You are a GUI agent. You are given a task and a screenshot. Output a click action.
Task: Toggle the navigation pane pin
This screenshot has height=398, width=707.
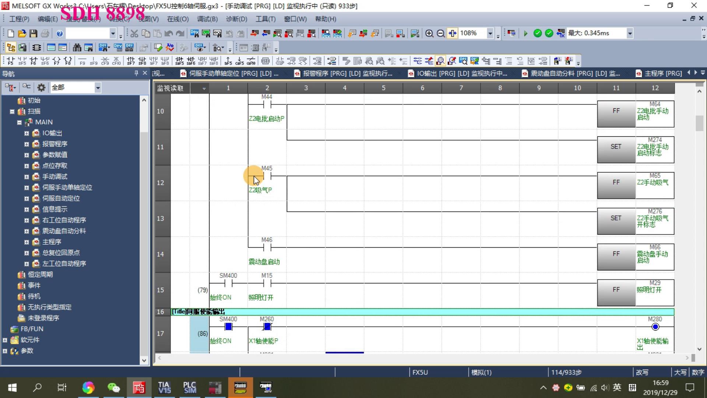(136, 73)
